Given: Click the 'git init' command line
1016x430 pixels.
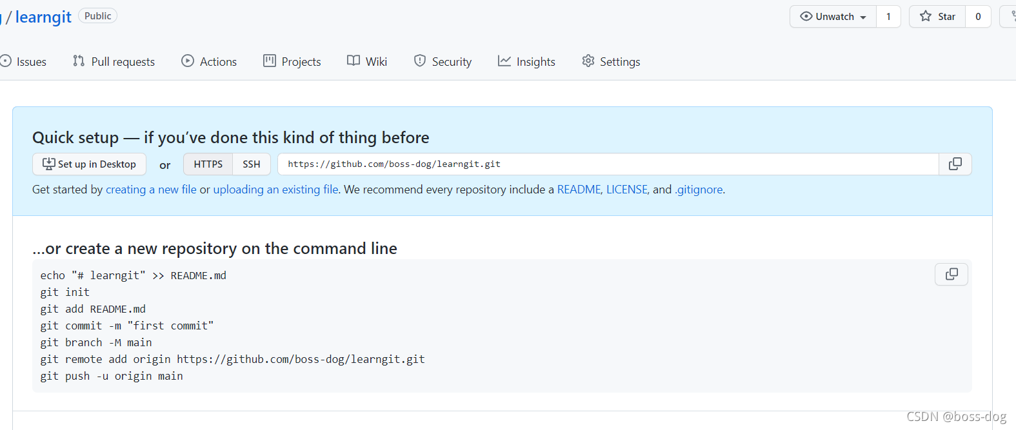Looking at the screenshot, I should point(65,292).
